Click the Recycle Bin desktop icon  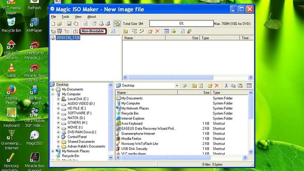[11, 25]
